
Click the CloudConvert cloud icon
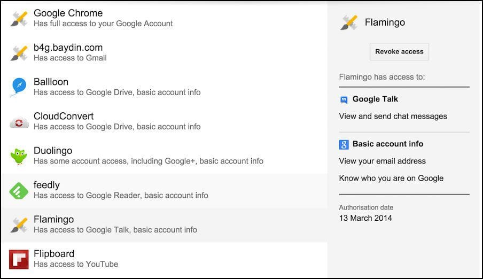click(19, 123)
